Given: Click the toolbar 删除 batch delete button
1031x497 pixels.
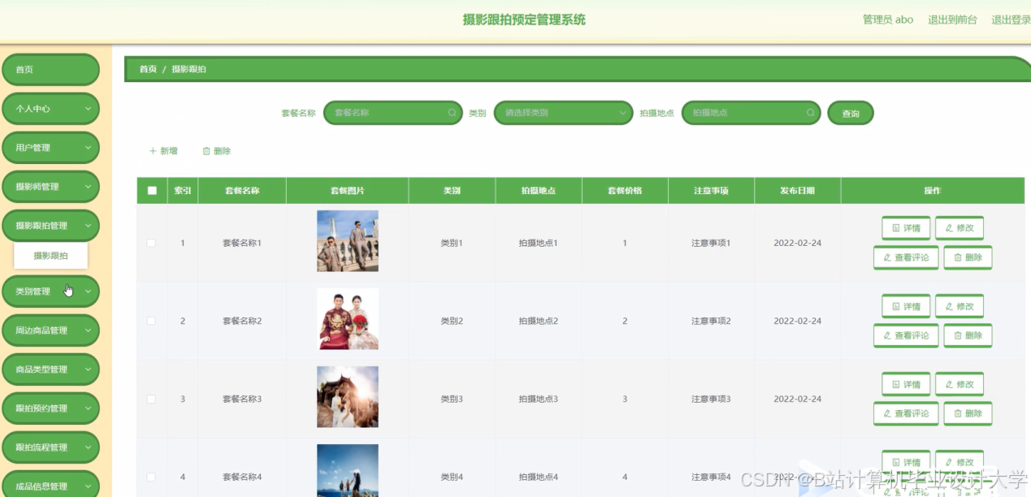Looking at the screenshot, I should tap(217, 151).
